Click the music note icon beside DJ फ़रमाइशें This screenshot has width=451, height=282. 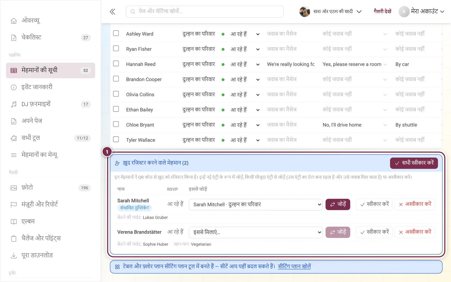pyautogui.click(x=14, y=104)
